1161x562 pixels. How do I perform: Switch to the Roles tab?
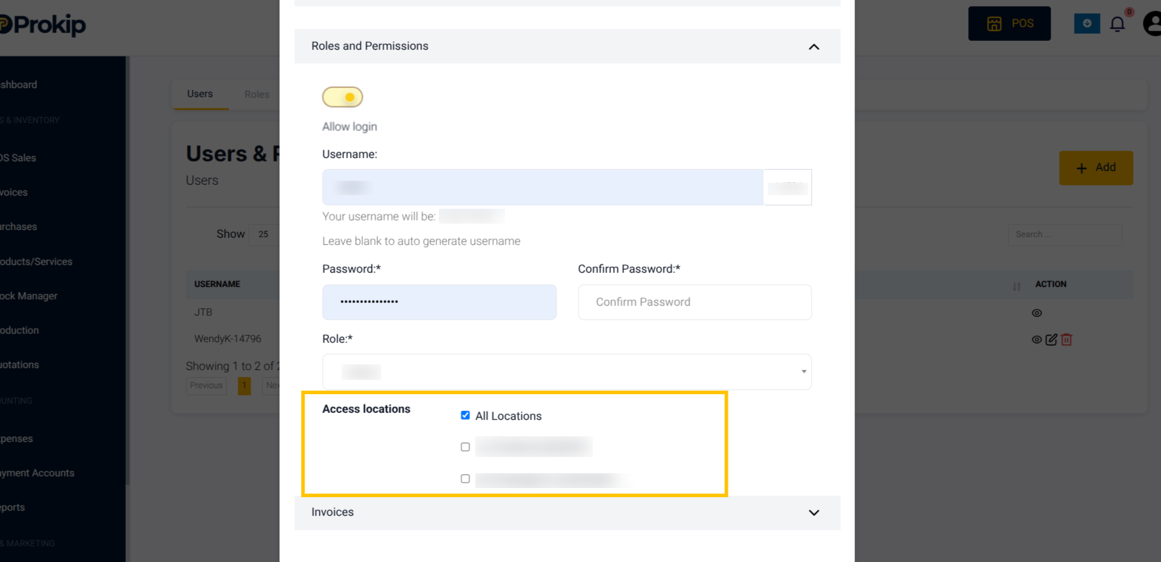(x=256, y=95)
